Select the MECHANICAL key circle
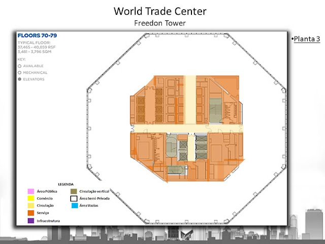This screenshot has height=244, width=325. click(x=20, y=73)
